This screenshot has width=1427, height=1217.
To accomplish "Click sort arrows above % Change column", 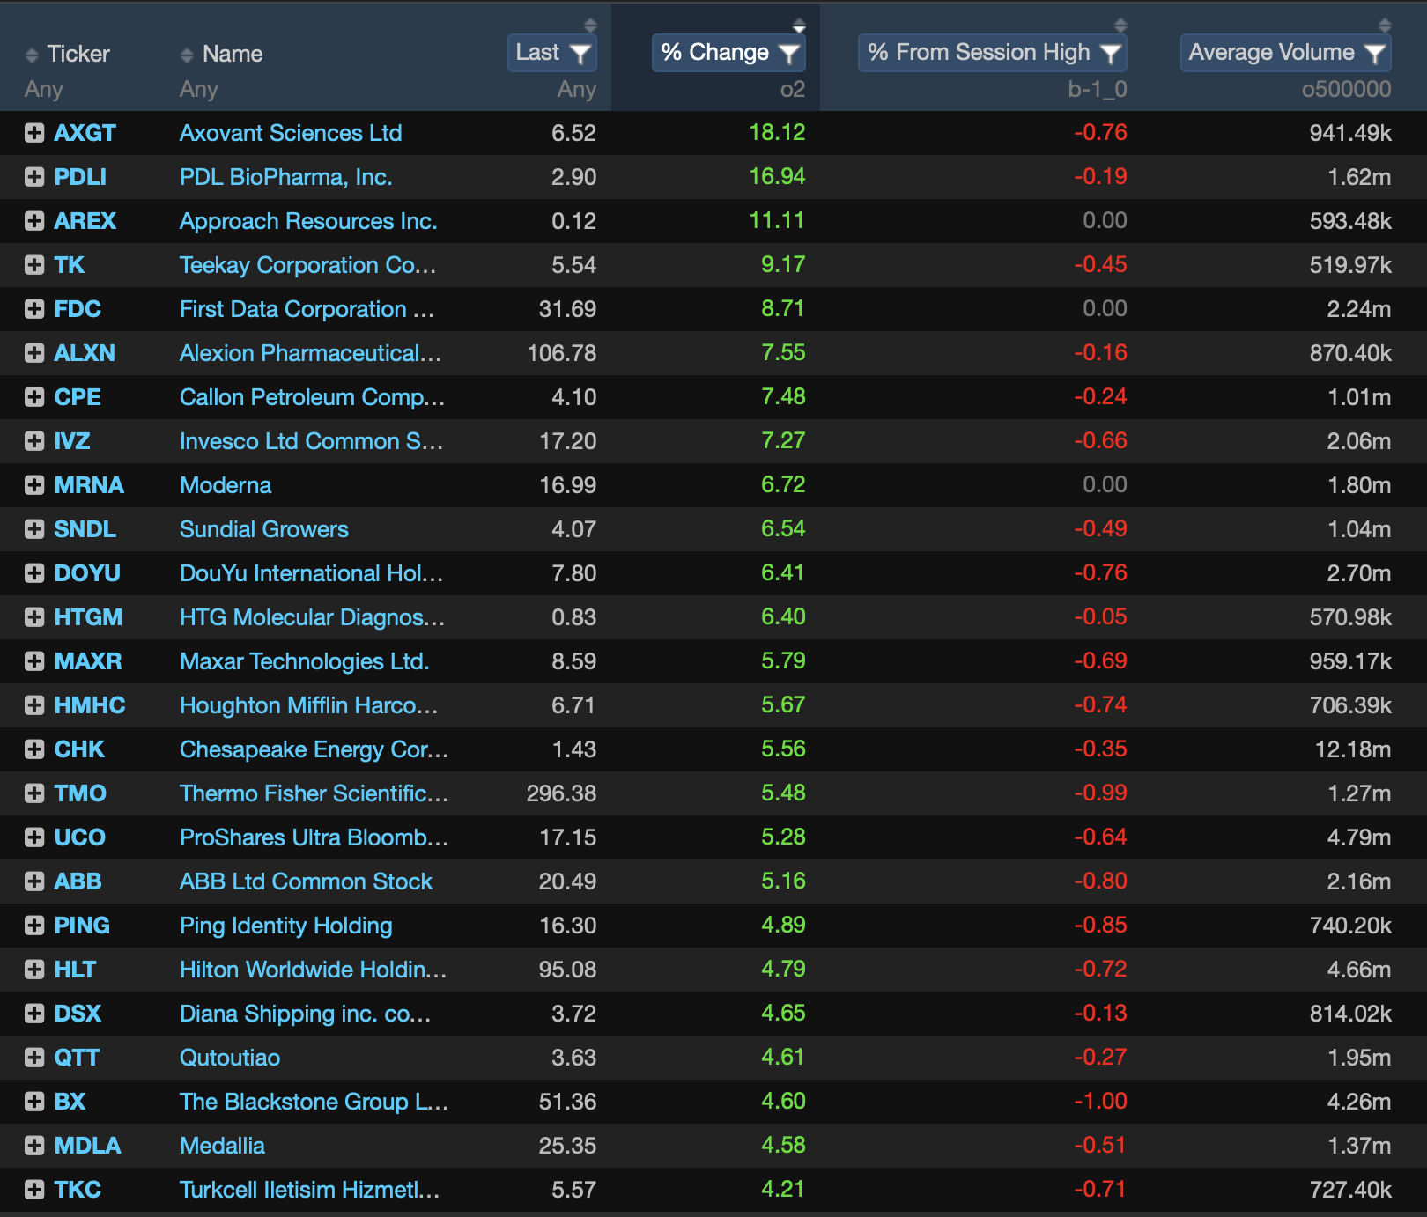I will tap(799, 25).
